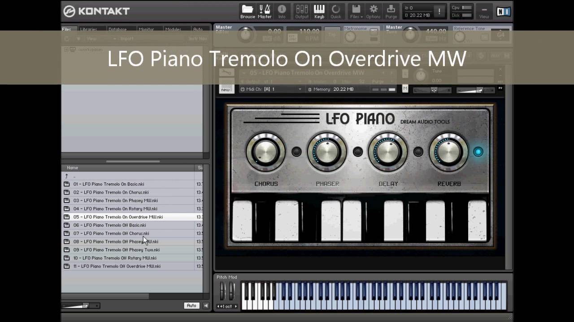The image size is (574, 322).
Task: Click the Chorus knob on LFO Piano
Action: (x=265, y=152)
